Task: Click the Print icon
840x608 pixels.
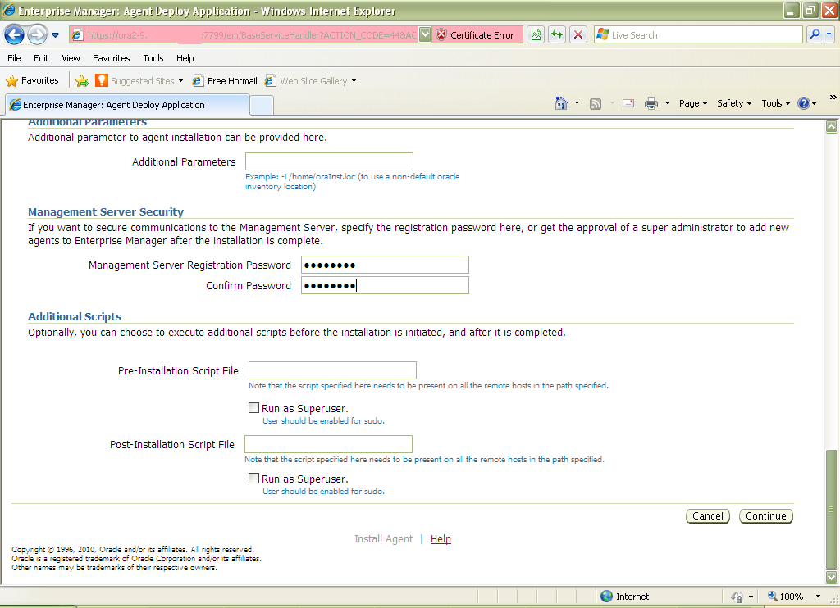Action: (x=651, y=103)
